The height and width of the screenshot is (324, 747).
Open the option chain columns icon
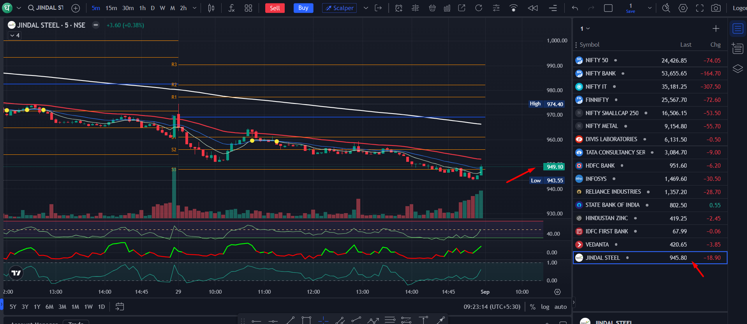(415, 8)
